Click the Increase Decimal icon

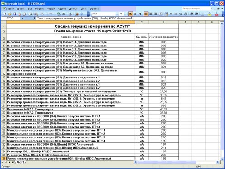(x=181, y=14)
